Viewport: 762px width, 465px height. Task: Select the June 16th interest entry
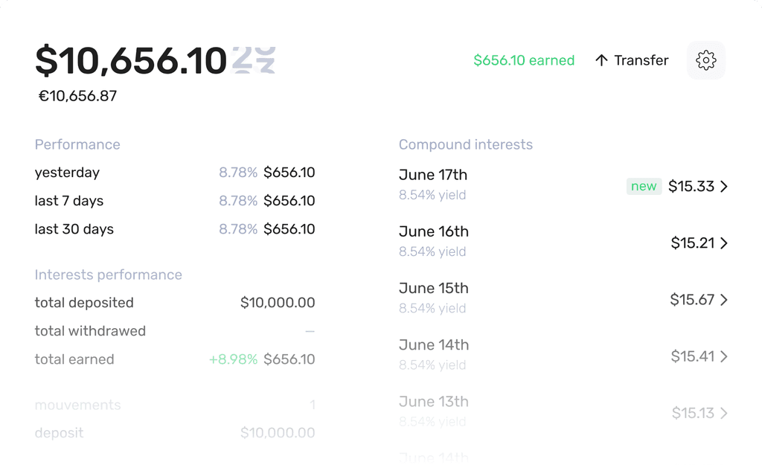[563, 242]
